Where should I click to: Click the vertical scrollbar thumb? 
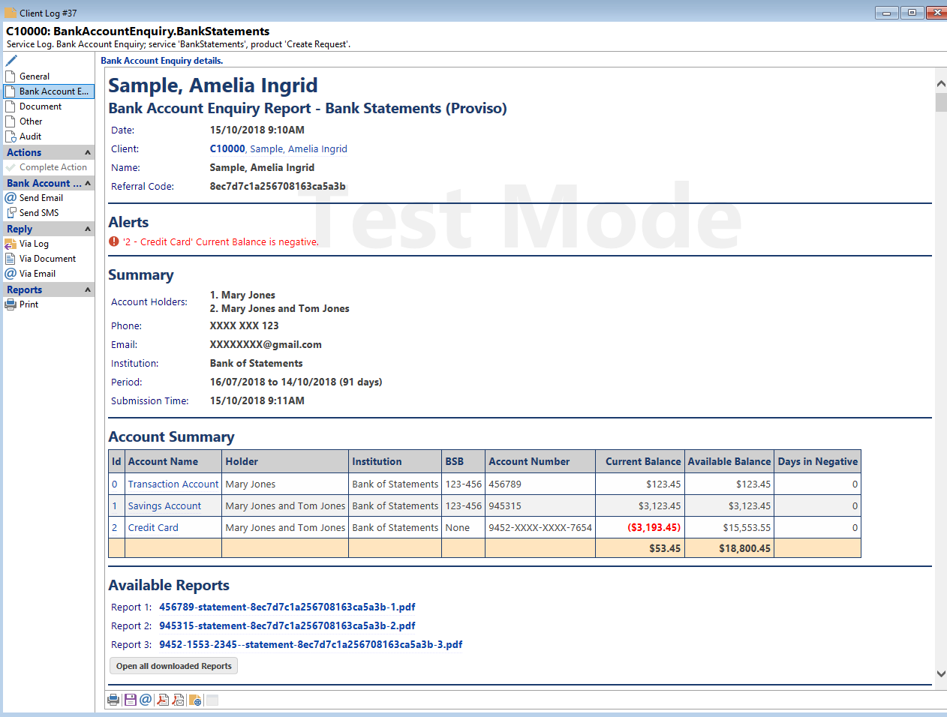click(941, 102)
